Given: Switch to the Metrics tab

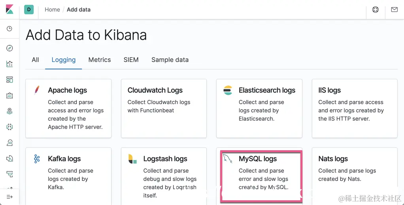Looking at the screenshot, I should 100,60.
